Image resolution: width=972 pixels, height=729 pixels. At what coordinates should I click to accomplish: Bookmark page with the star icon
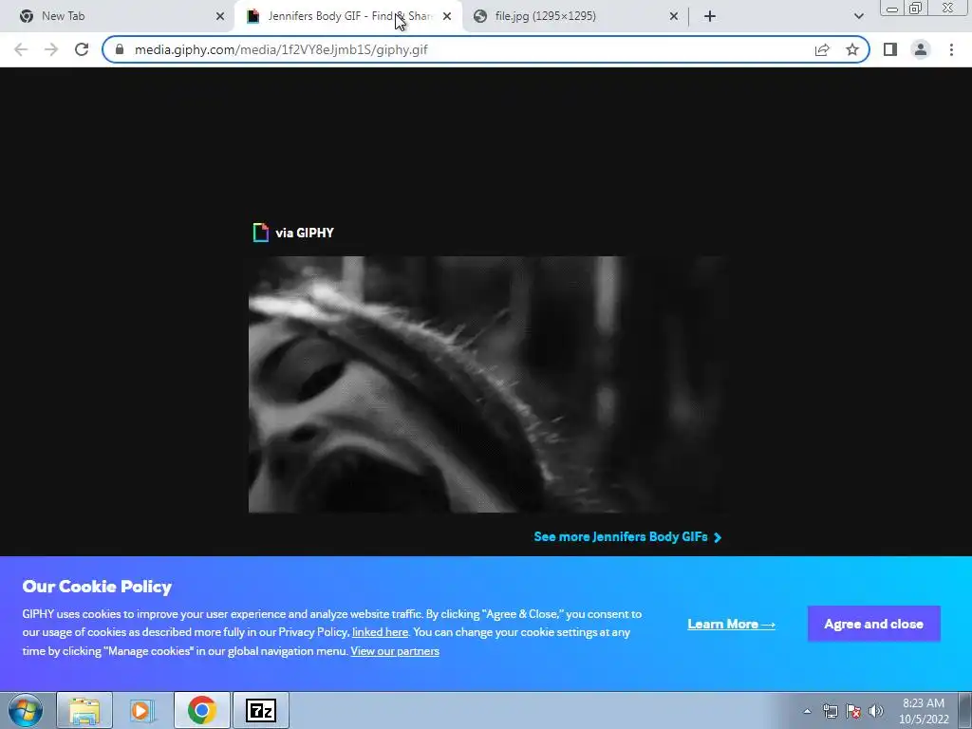(x=852, y=49)
